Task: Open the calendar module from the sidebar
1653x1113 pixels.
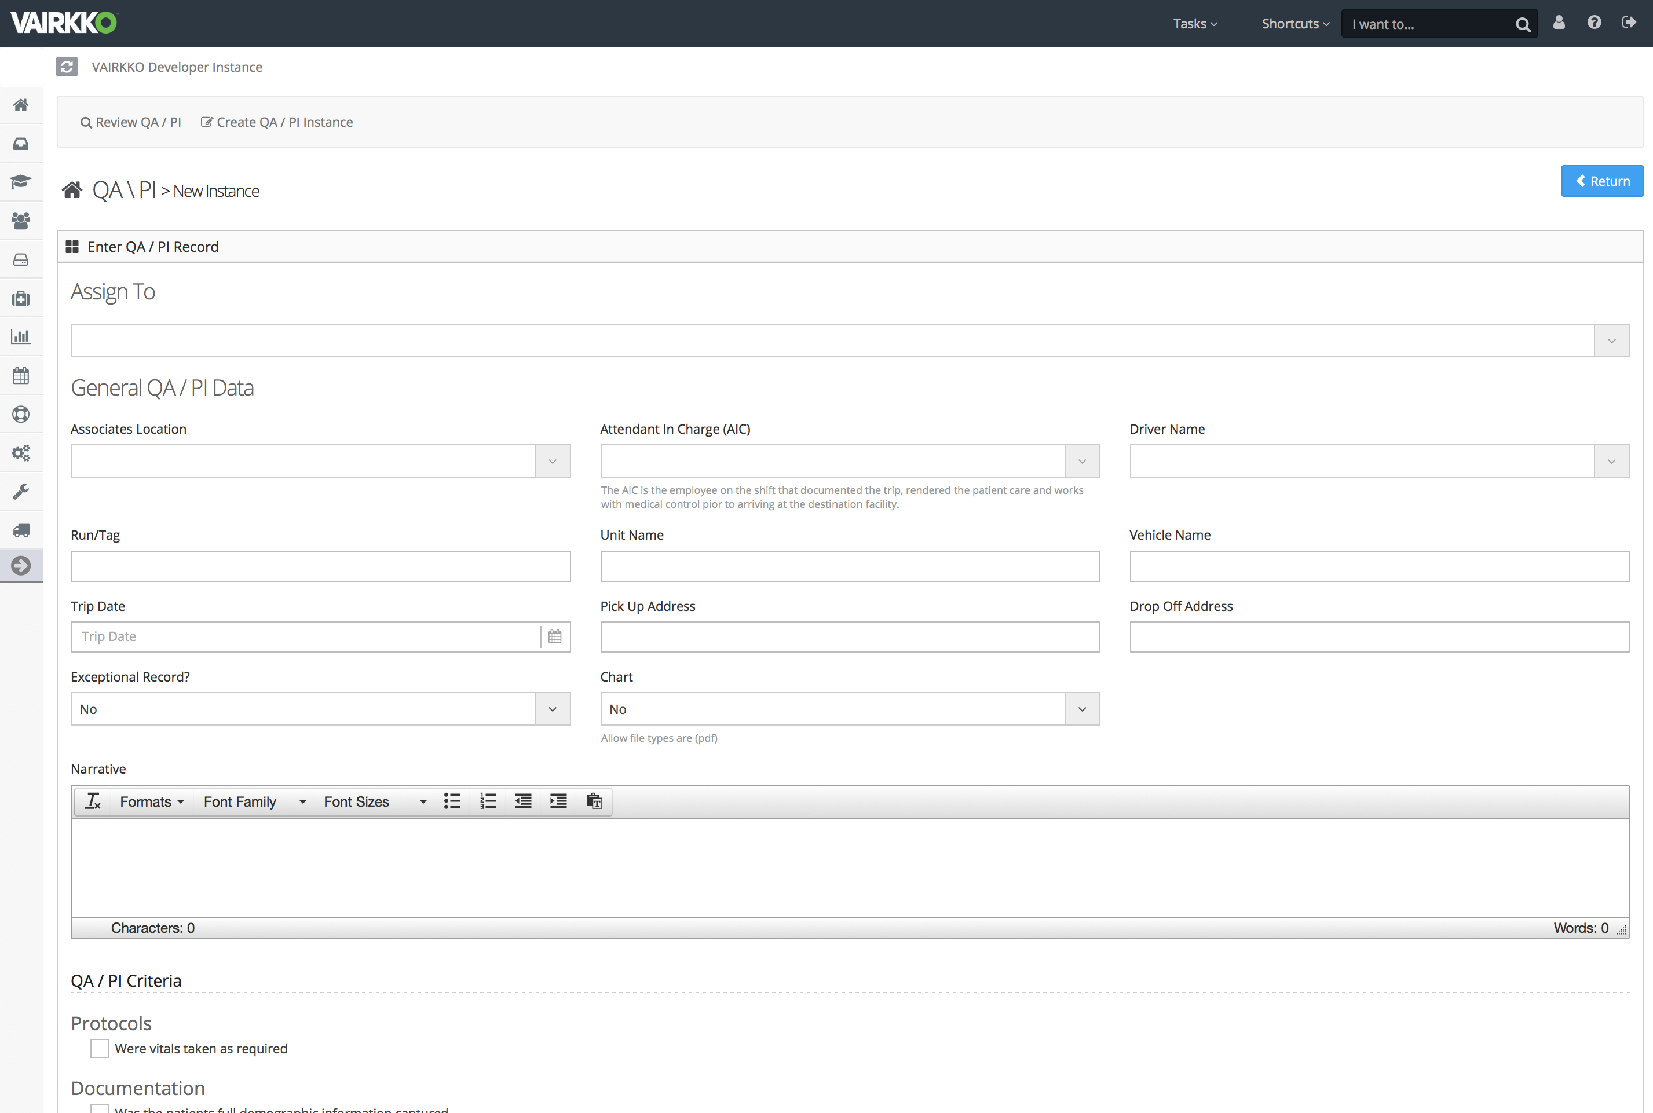Action: tap(21, 375)
